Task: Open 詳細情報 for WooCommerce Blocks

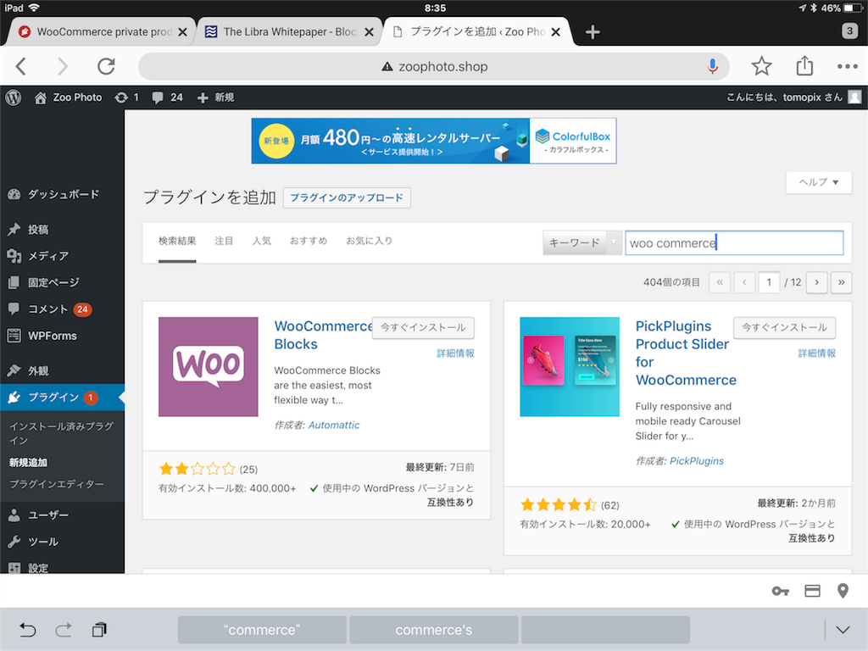Action: click(455, 353)
